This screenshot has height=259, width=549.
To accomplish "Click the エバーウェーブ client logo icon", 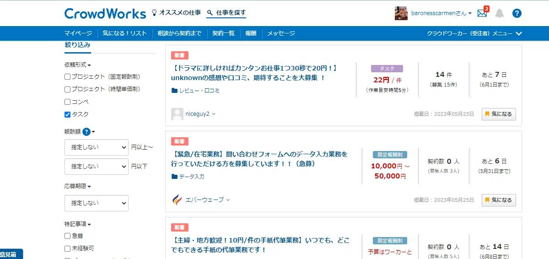I will (x=177, y=200).
